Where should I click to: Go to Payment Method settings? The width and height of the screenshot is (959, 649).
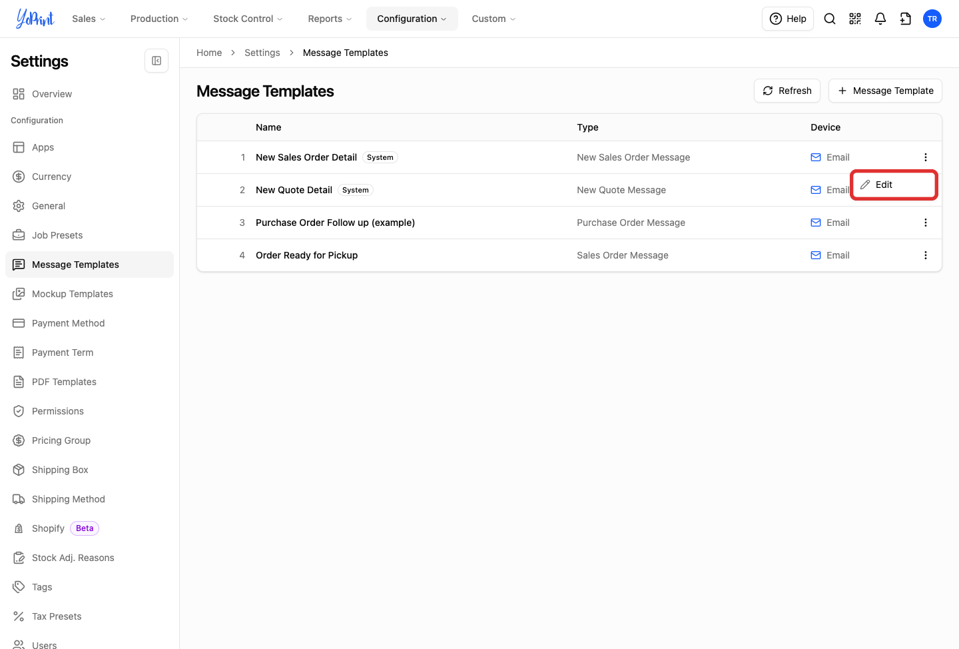[x=89, y=323]
